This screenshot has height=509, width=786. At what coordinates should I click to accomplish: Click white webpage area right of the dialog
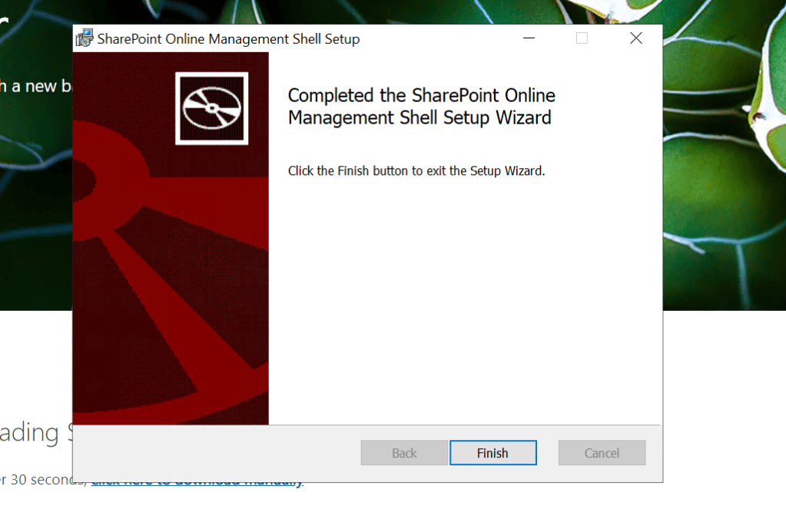coord(722,399)
